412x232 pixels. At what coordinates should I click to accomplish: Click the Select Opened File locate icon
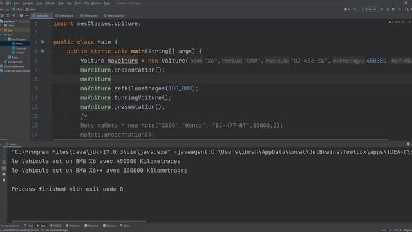coord(2,15)
